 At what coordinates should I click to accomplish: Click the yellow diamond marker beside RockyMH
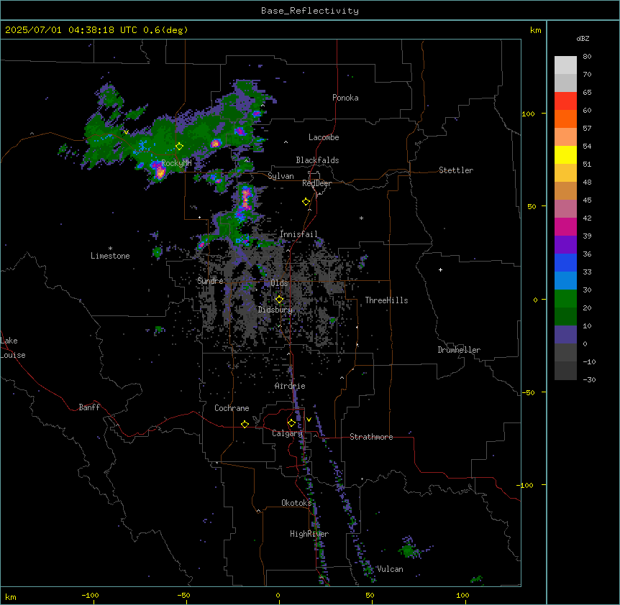point(180,147)
